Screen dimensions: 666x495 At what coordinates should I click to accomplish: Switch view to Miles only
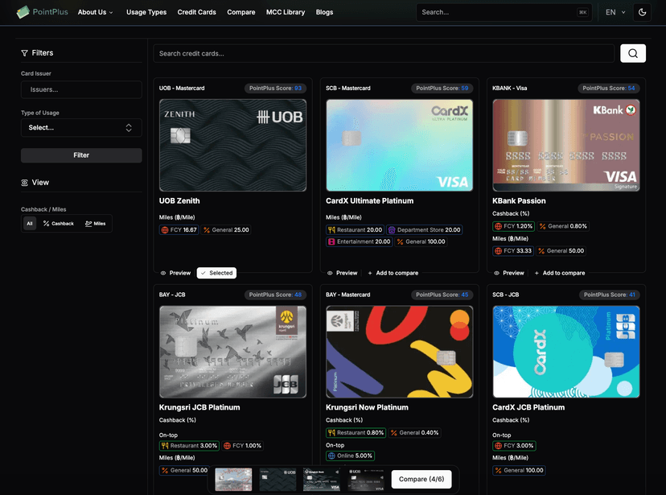pyautogui.click(x=96, y=224)
